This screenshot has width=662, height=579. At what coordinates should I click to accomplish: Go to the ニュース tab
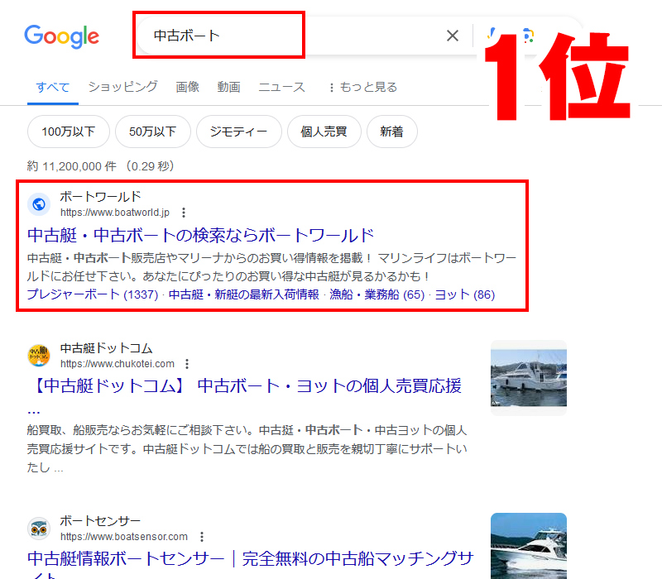[x=281, y=87]
